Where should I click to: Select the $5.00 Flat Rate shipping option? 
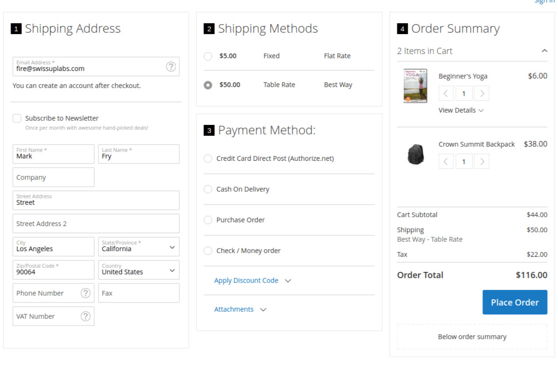pyautogui.click(x=208, y=56)
